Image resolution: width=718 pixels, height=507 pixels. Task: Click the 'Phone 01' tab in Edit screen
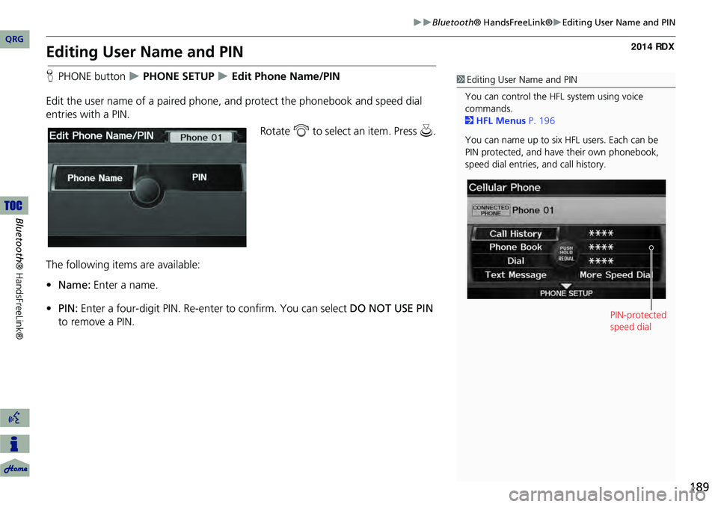point(200,138)
